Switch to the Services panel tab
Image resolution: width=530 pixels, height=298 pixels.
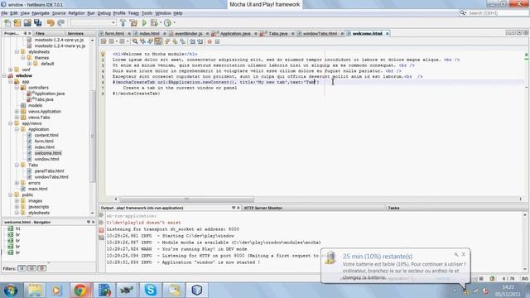click(x=75, y=33)
